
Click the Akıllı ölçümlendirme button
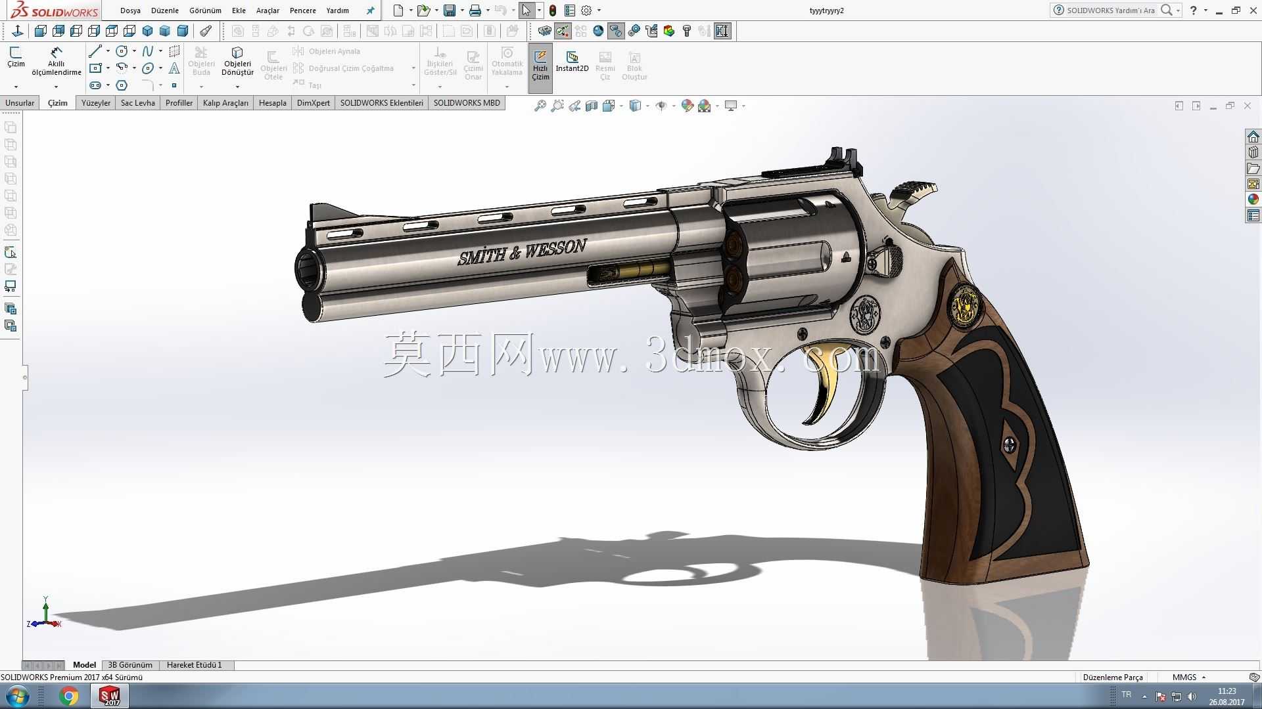pyautogui.click(x=56, y=62)
